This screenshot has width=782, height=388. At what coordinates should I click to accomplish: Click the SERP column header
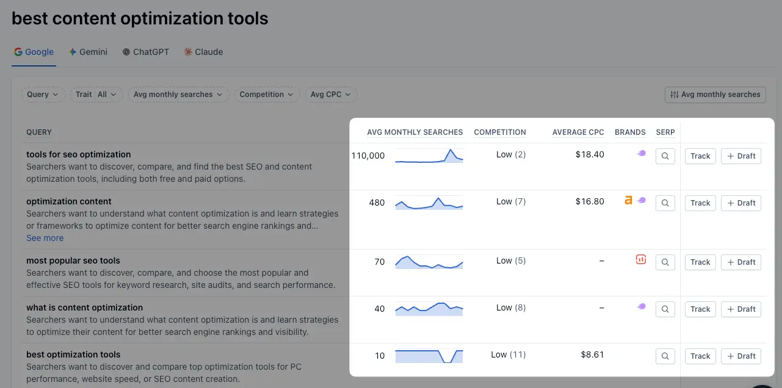665,132
